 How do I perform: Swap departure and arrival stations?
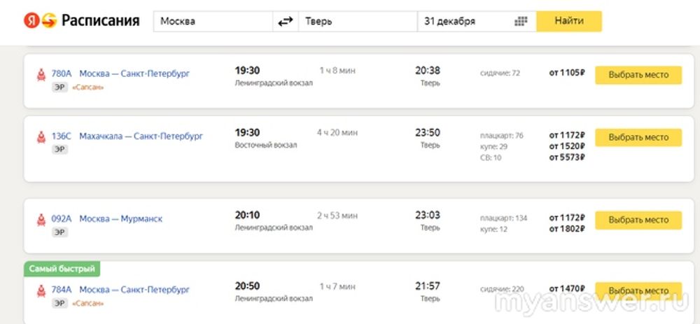pos(285,22)
